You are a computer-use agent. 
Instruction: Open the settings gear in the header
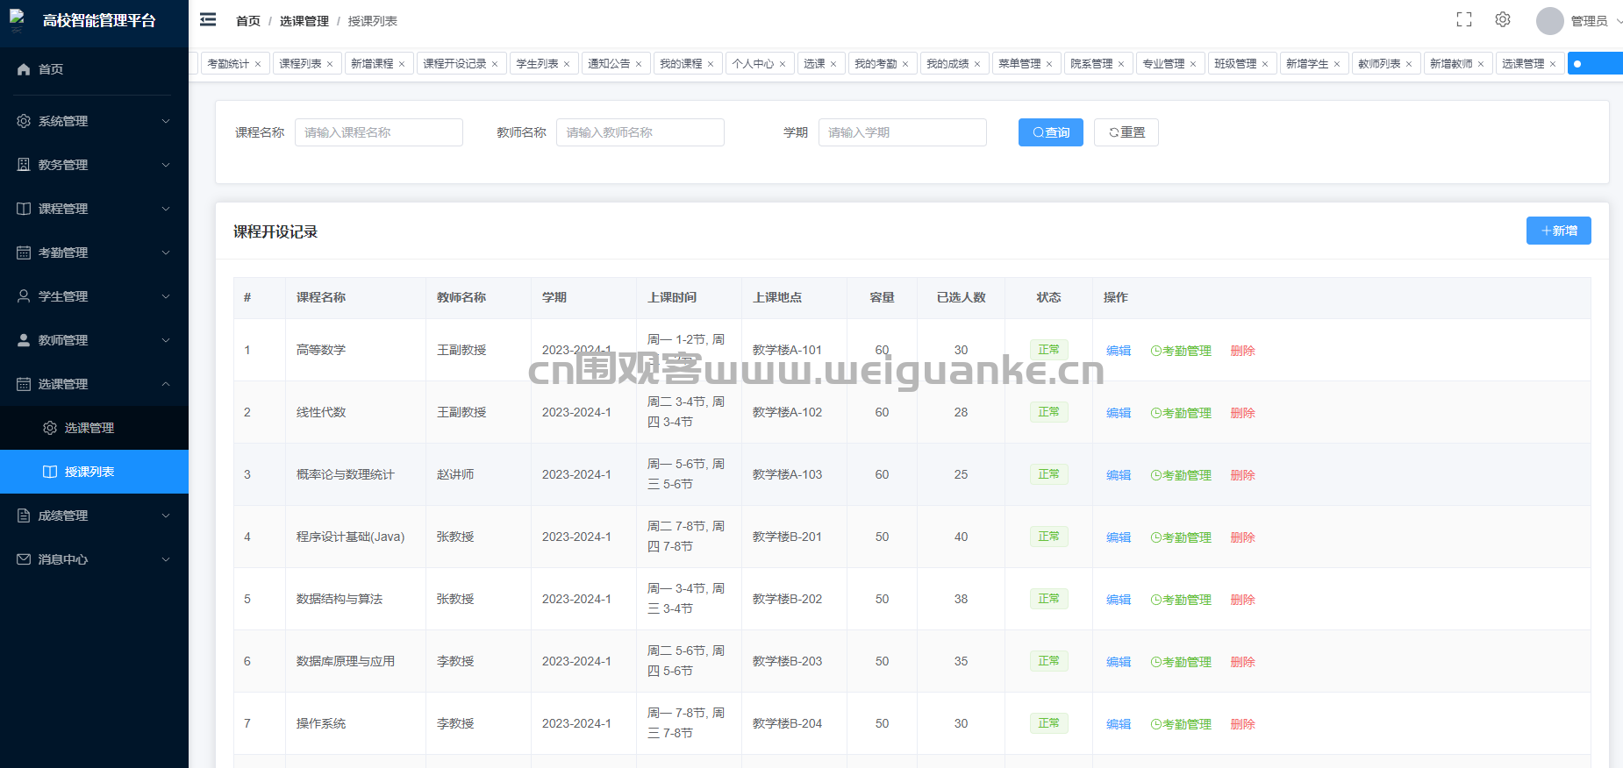pos(1503,20)
